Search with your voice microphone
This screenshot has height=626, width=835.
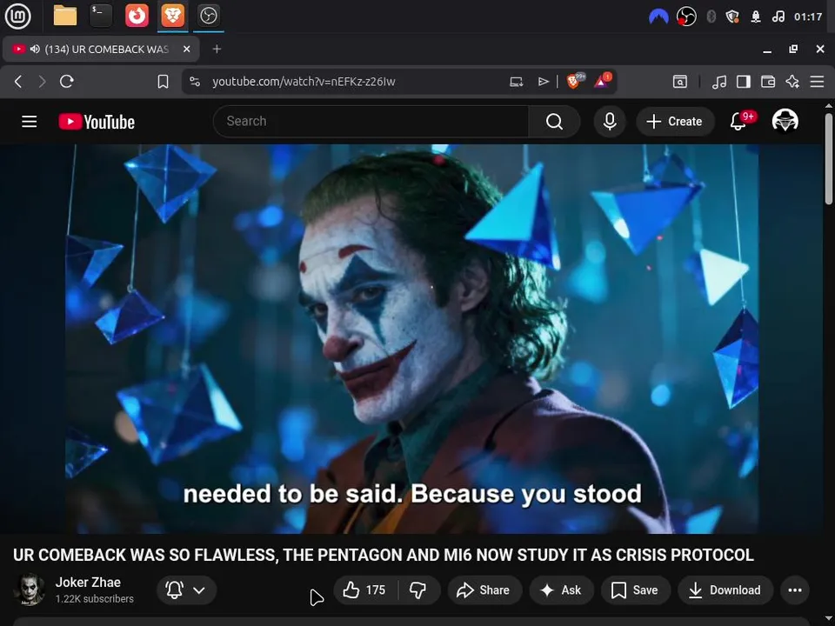pos(610,122)
